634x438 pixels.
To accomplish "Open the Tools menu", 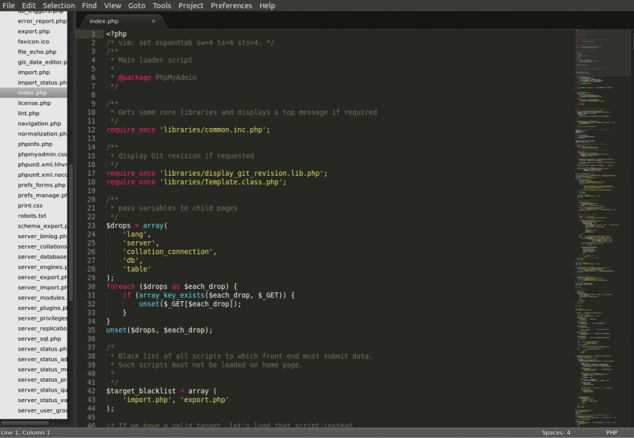I will pos(162,5).
